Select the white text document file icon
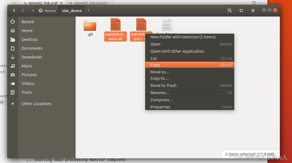The image size is (292, 163). pos(167,25)
